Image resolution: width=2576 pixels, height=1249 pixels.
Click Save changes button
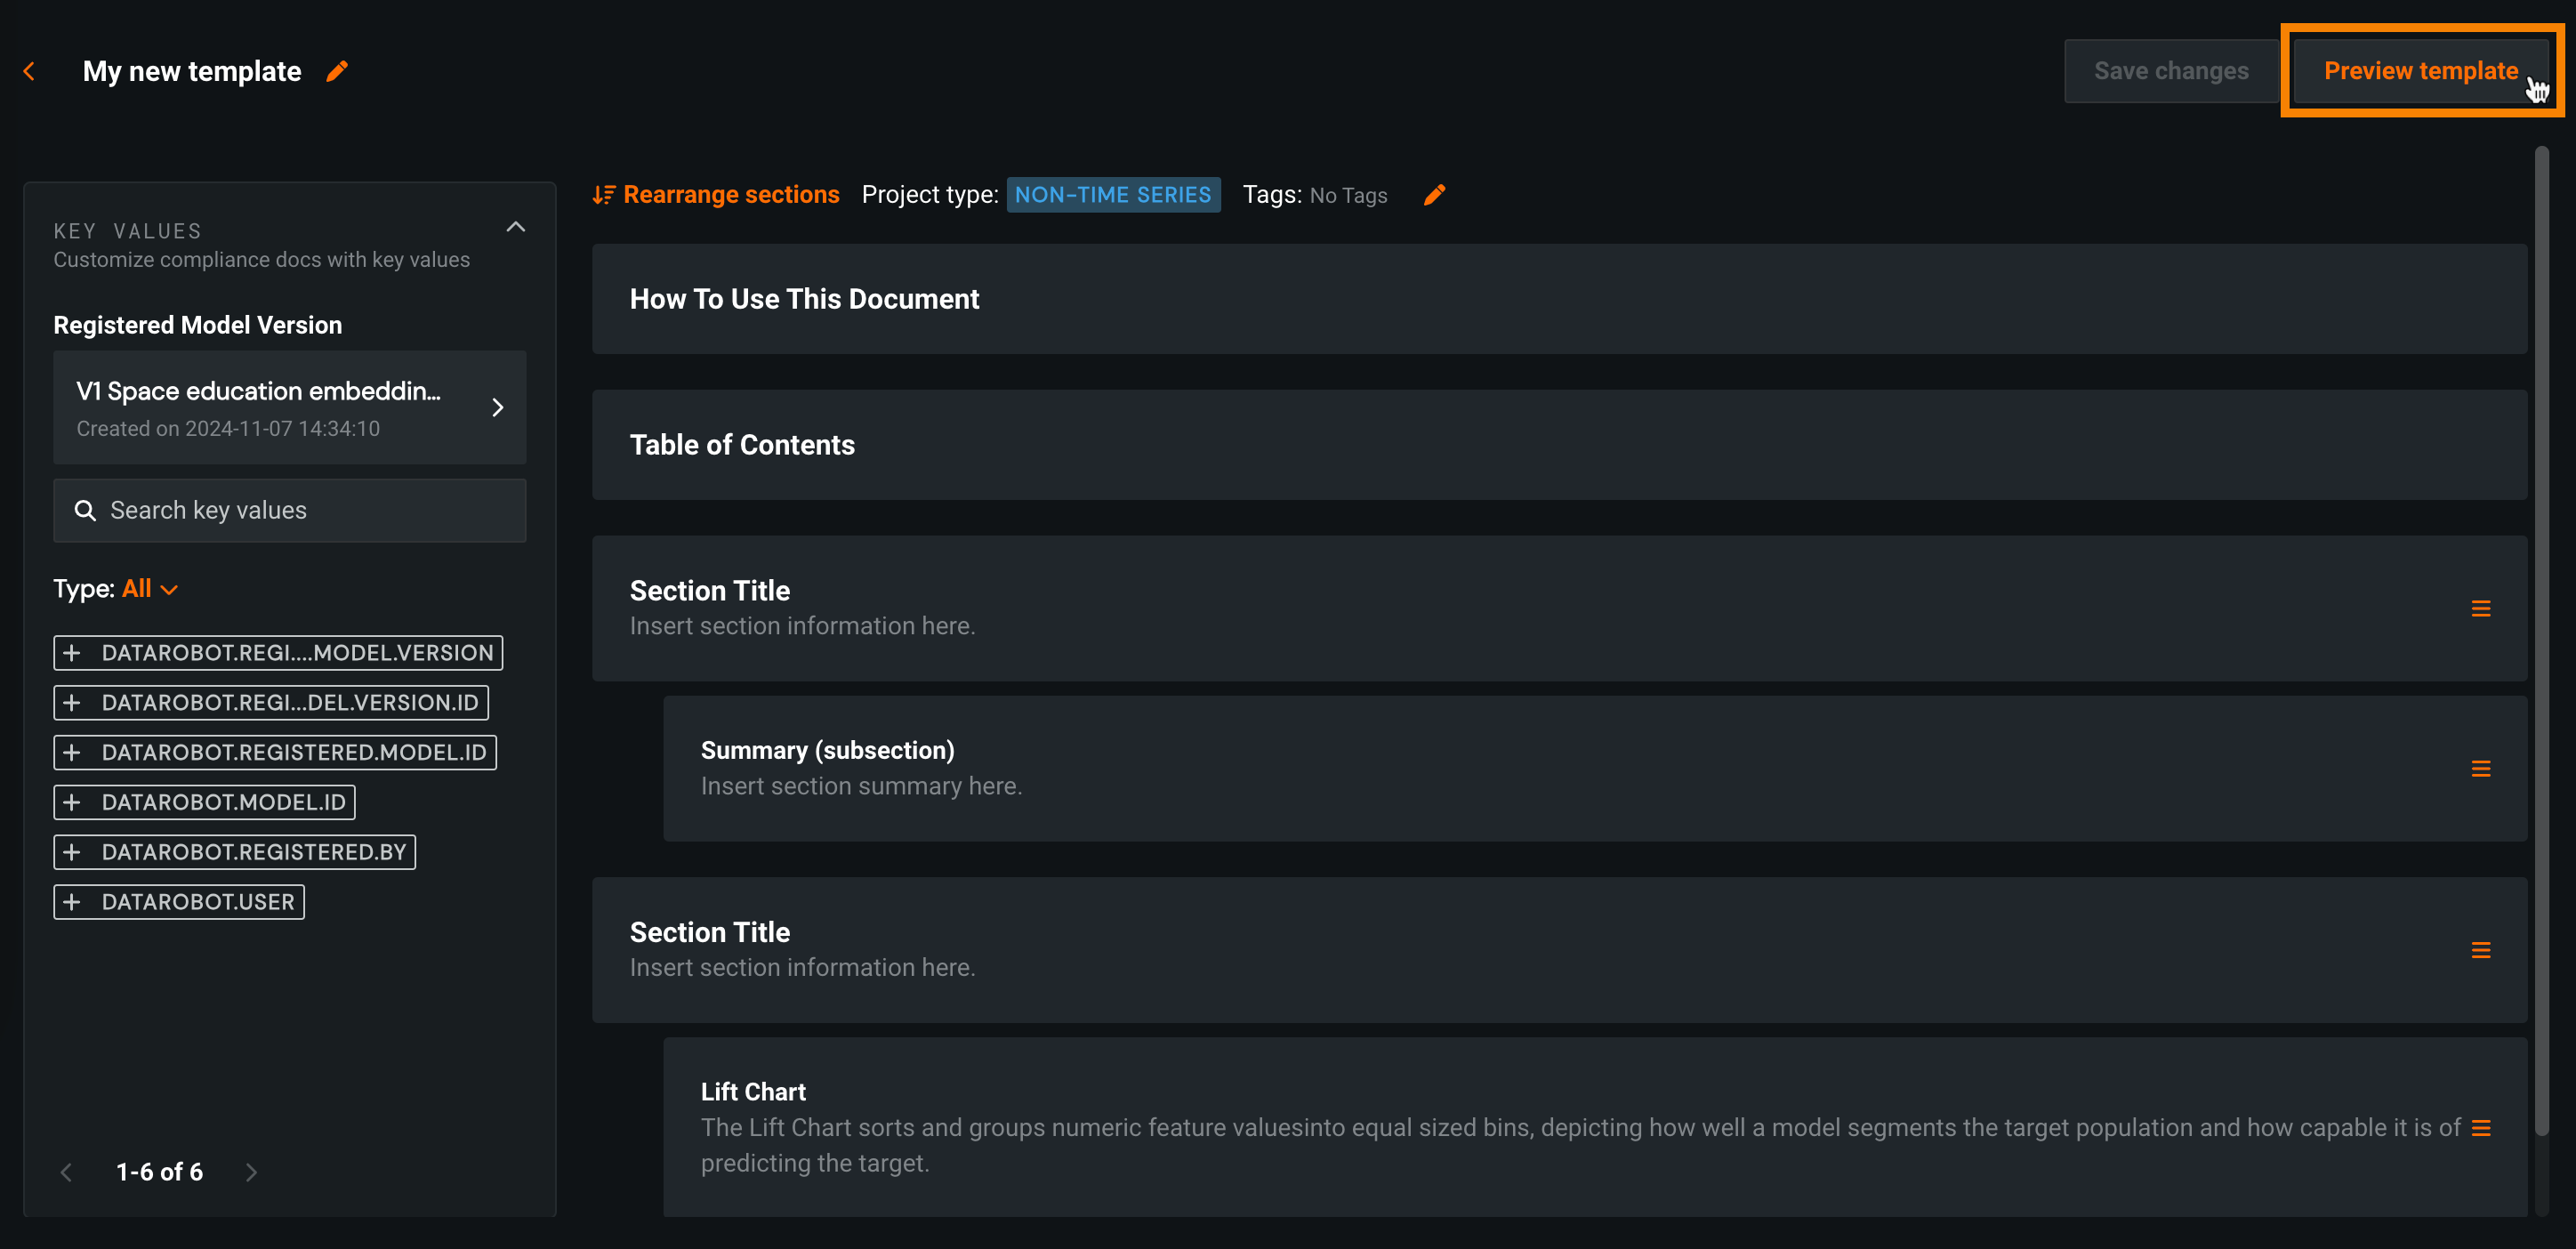[2170, 71]
